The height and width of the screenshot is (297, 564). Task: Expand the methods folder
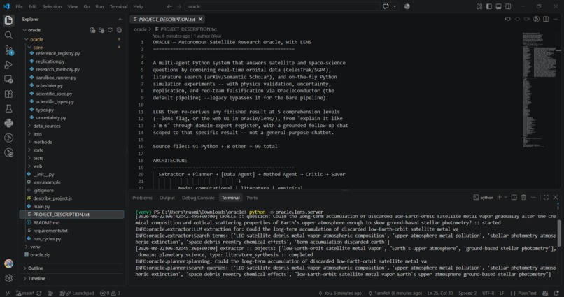tap(43, 143)
